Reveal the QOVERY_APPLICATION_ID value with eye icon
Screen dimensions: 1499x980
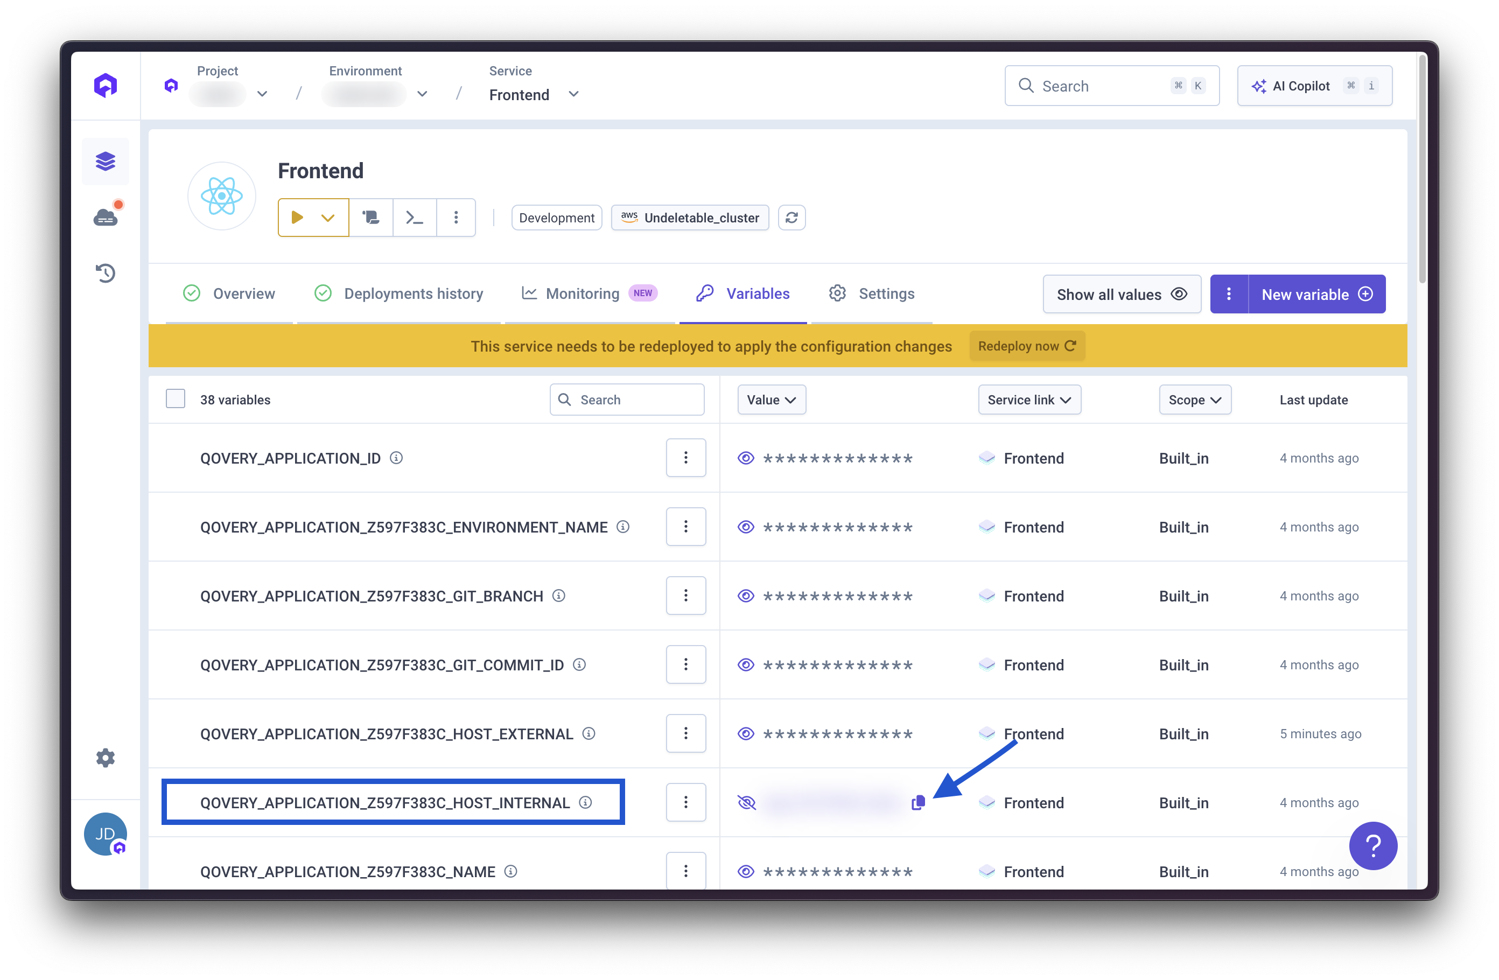tap(746, 459)
